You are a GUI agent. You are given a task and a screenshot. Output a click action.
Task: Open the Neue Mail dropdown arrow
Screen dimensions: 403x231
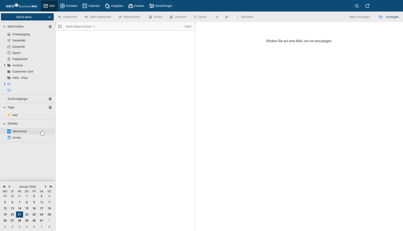(49, 17)
